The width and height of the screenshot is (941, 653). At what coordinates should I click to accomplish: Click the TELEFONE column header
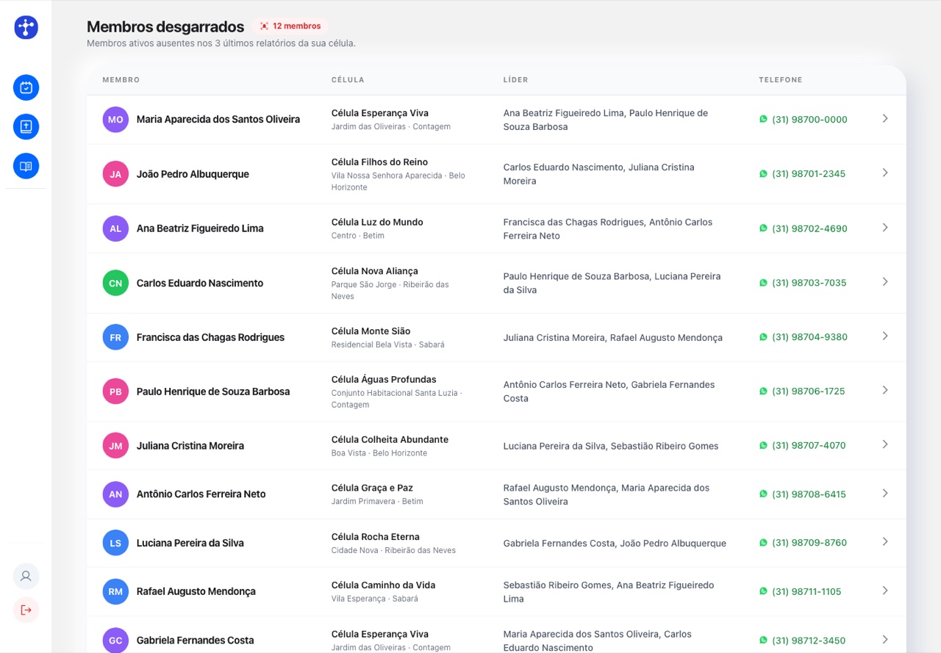(x=781, y=80)
